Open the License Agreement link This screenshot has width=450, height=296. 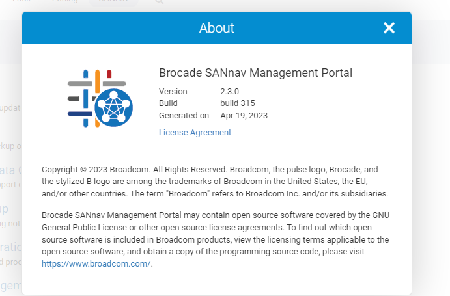click(x=195, y=133)
